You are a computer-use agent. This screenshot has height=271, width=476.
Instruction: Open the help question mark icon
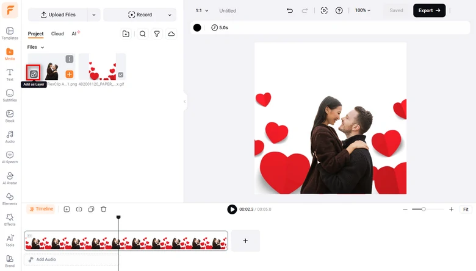339,10
